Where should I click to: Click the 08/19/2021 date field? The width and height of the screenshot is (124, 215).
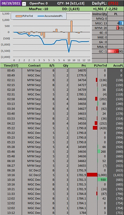11,3
